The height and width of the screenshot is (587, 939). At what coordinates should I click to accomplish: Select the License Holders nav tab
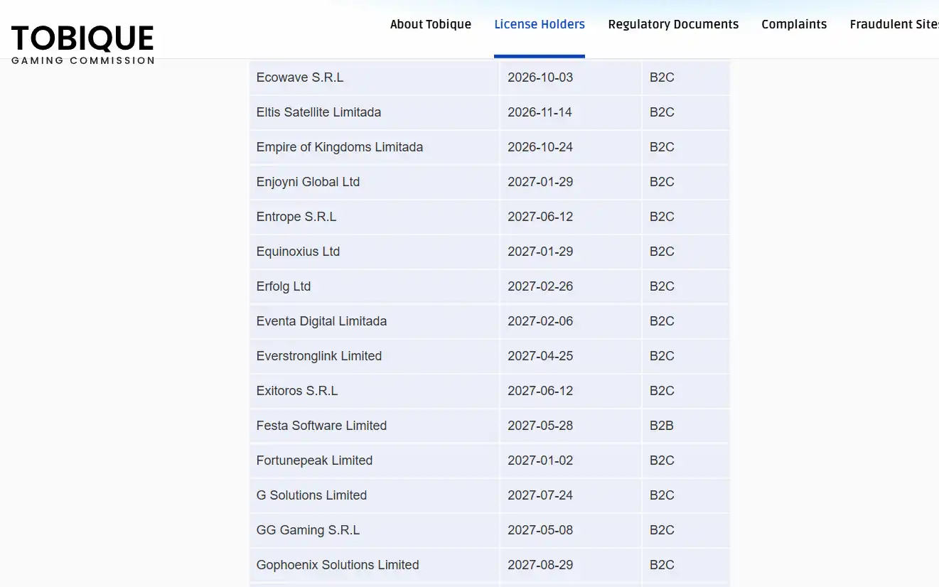coord(540,24)
